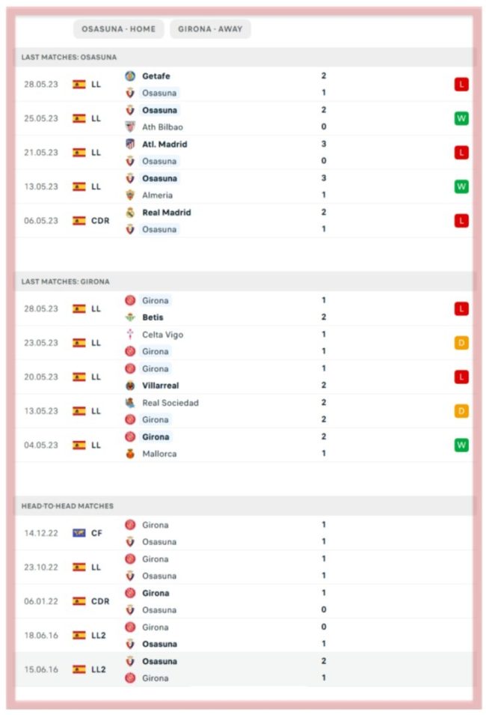Click the red L badge for Getafe match

pyautogui.click(x=461, y=85)
